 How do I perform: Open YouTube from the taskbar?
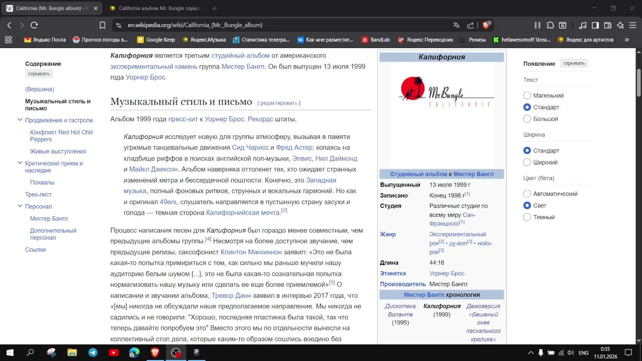(x=114, y=352)
